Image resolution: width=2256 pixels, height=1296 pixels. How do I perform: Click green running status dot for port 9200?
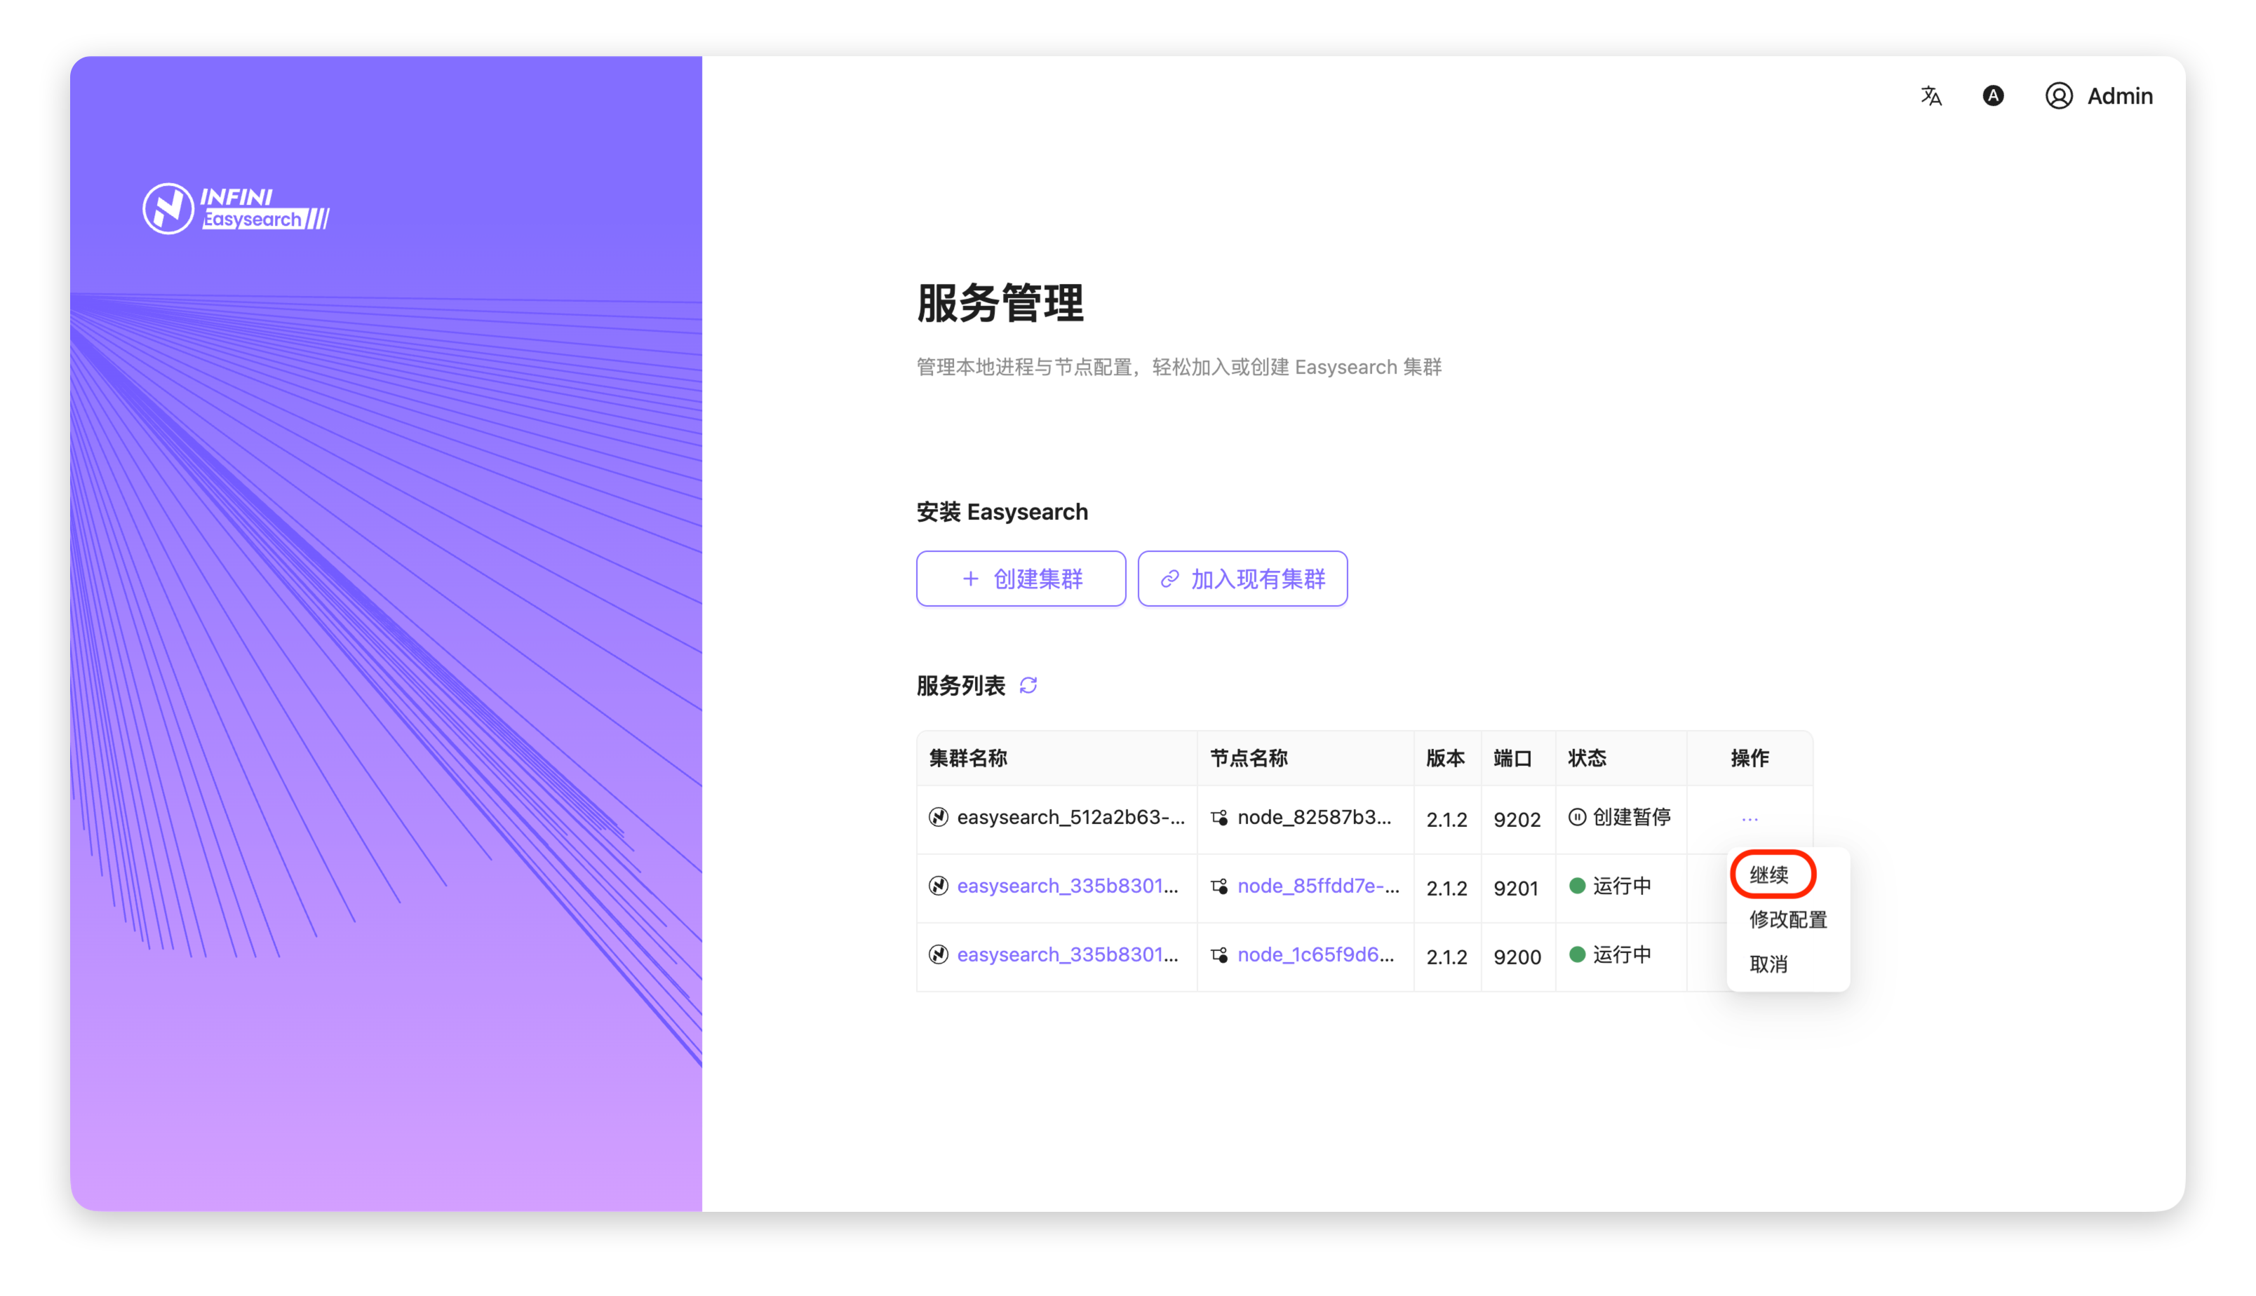tap(1577, 954)
